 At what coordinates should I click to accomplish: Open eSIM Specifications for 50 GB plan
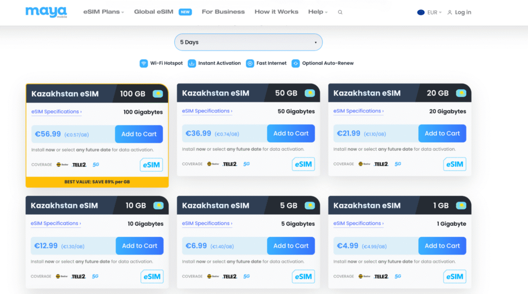[207, 111]
